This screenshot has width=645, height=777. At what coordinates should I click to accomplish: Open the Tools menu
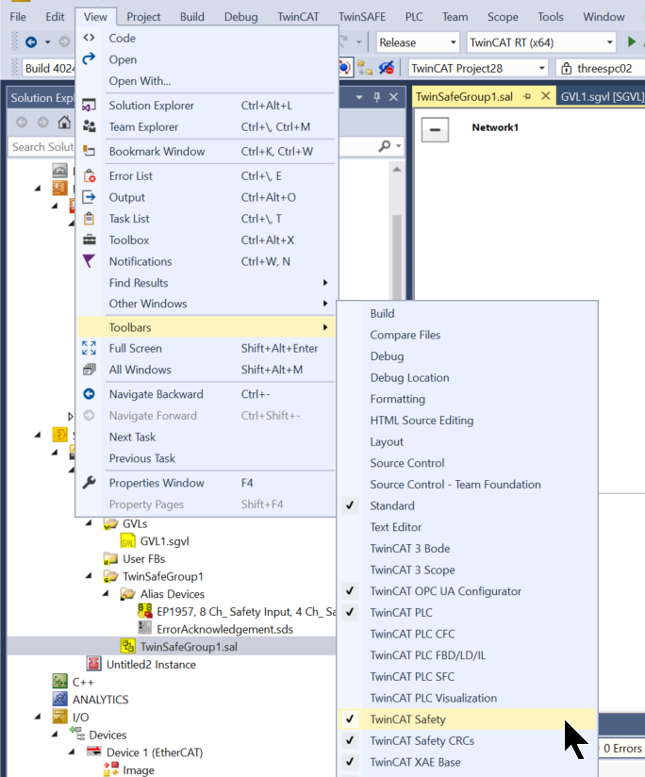coord(551,16)
